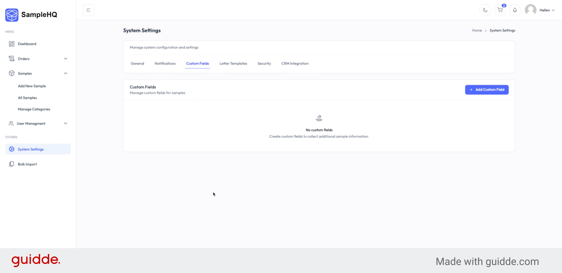Viewport: 562px width, 273px height.
Task: Expand the User Management dropdown
Action: click(x=66, y=123)
